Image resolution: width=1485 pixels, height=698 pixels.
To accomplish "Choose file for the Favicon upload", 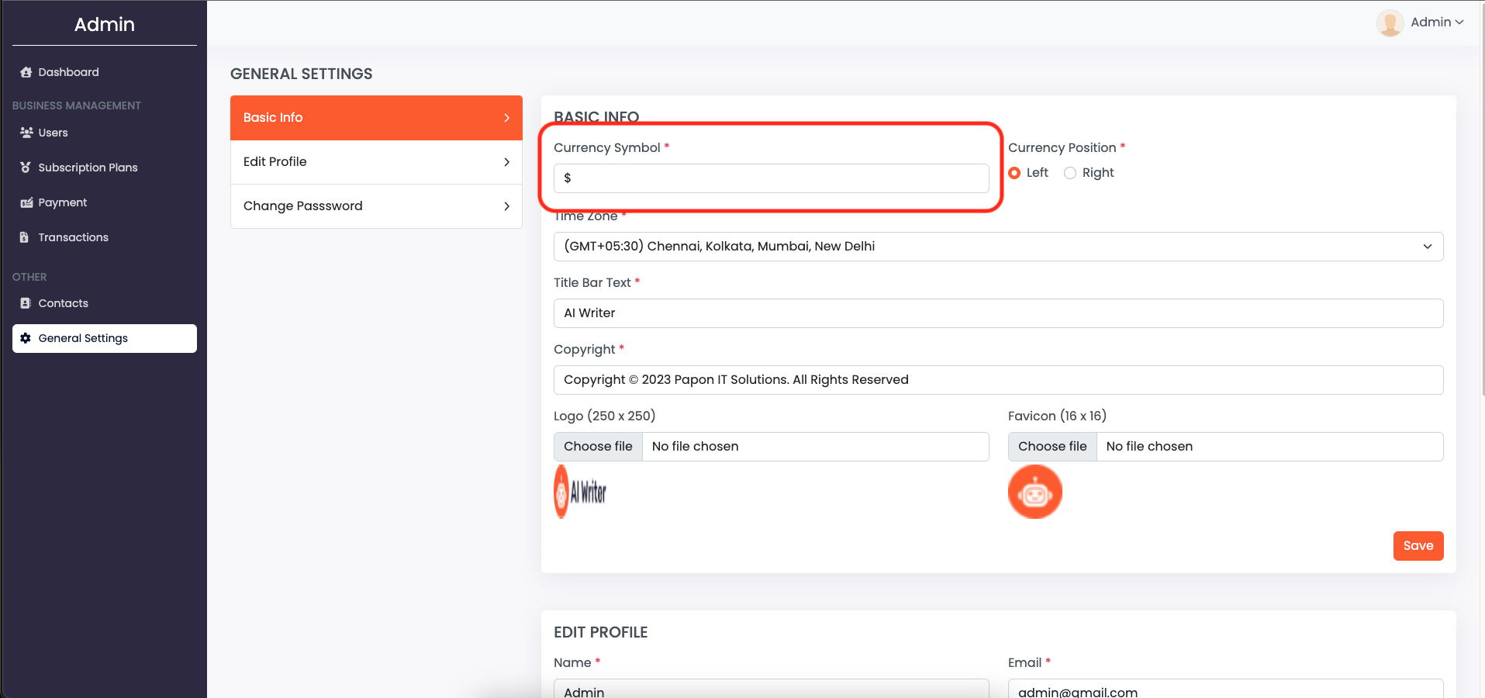I will click(x=1052, y=447).
